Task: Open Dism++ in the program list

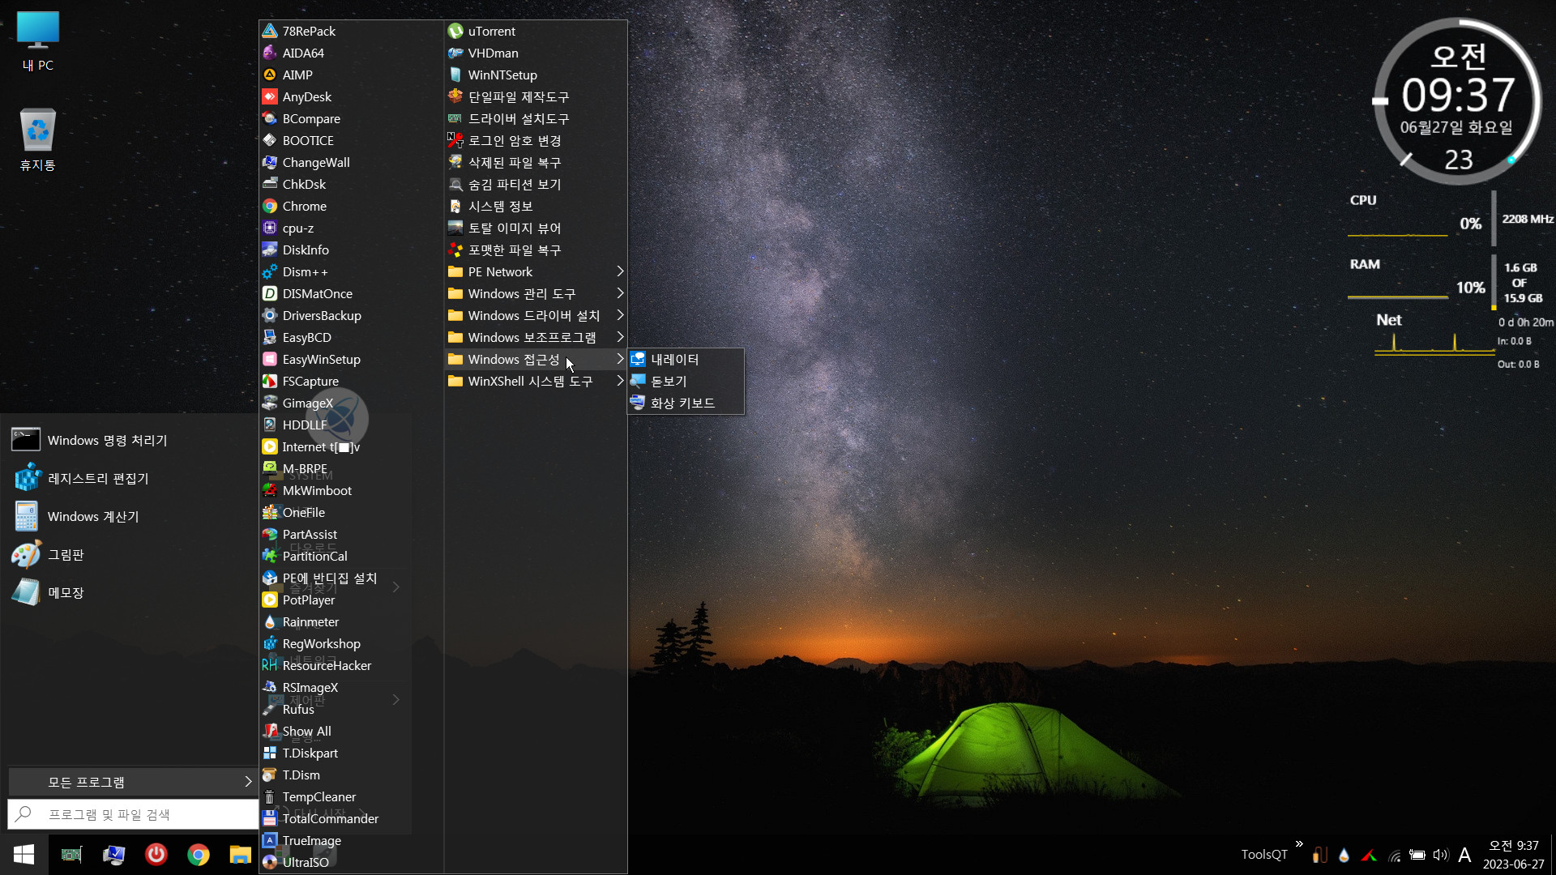Action: pos(351,271)
